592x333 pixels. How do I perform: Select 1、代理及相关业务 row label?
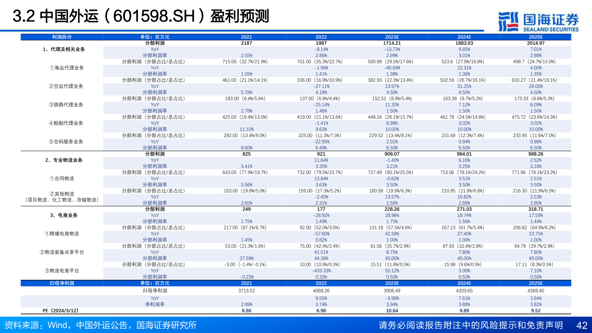click(64, 49)
